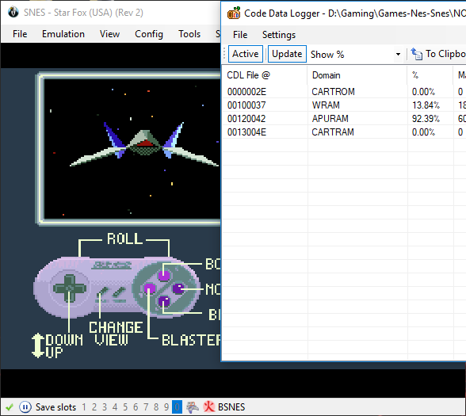Select save slot 1
The height and width of the screenshot is (416, 466).
click(x=84, y=406)
